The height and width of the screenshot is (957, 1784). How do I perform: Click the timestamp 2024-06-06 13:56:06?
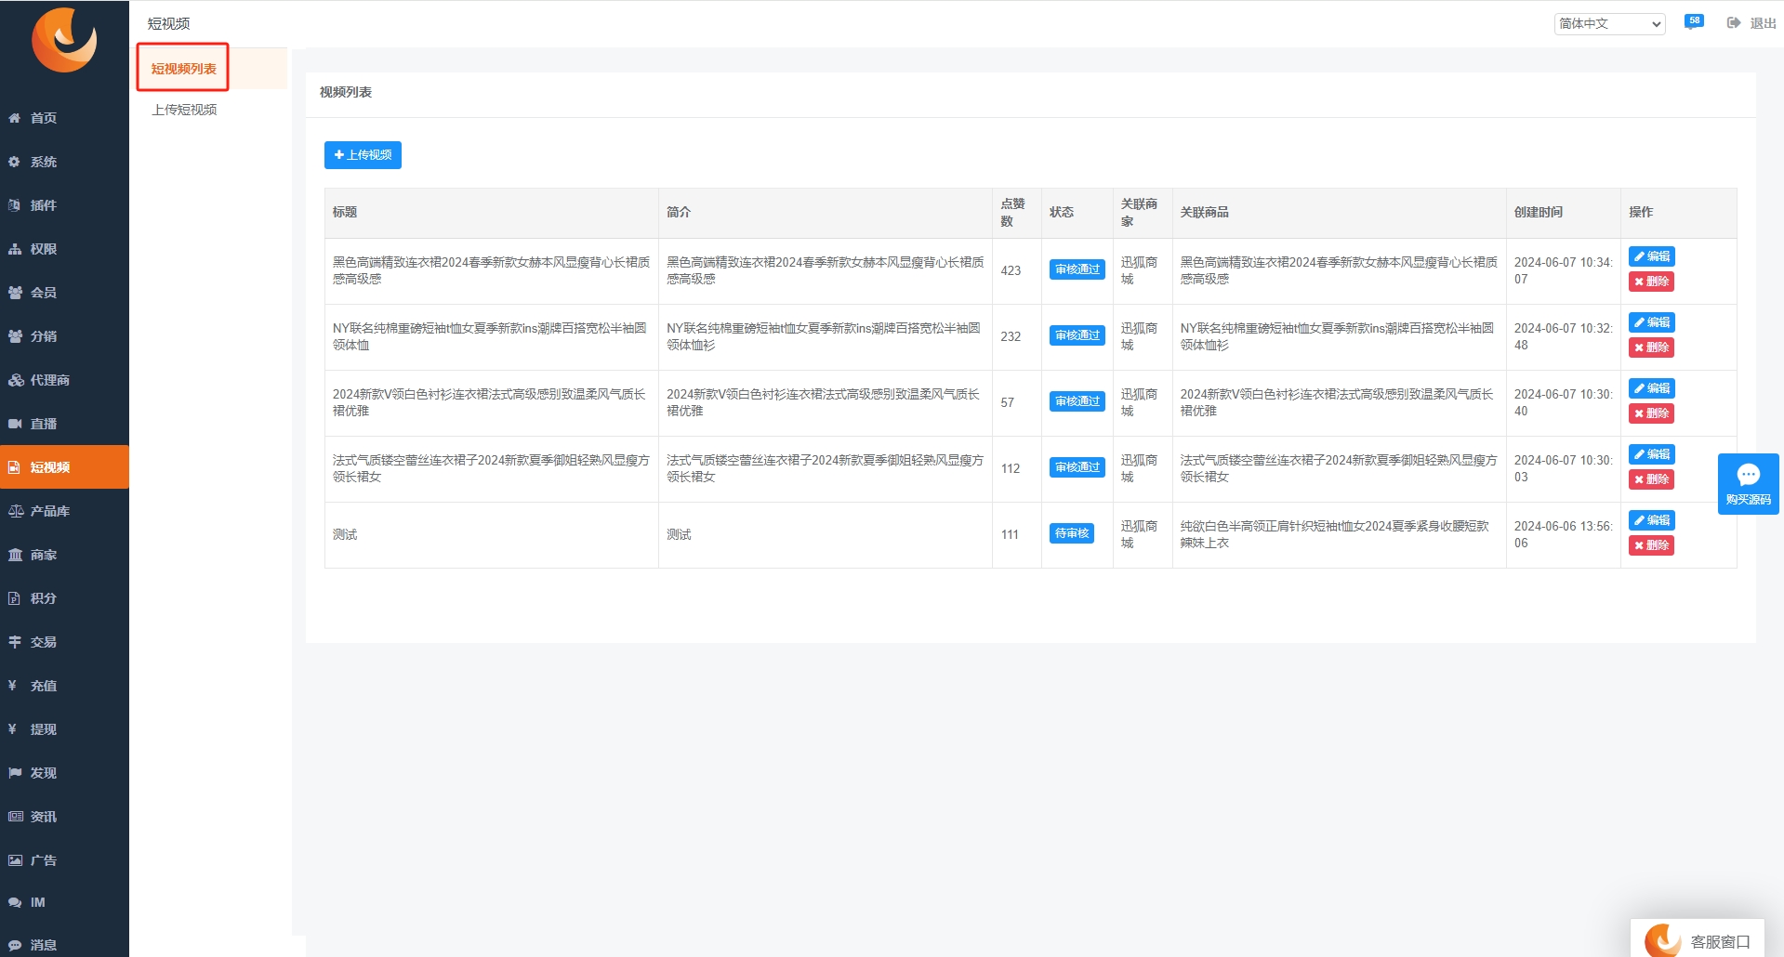pyautogui.click(x=1563, y=534)
